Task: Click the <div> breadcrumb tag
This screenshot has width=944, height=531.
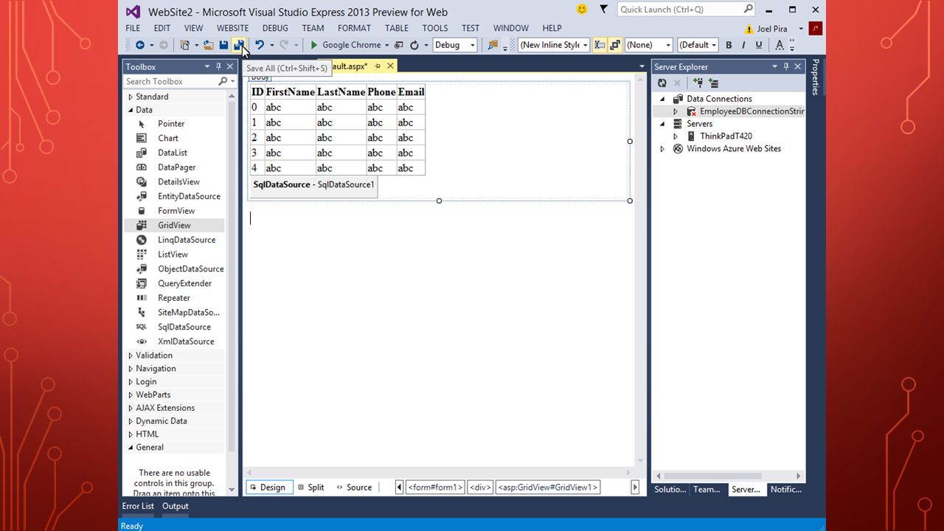Action: pyautogui.click(x=480, y=487)
